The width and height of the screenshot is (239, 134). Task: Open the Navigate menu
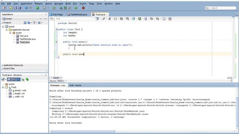click(x=59, y=3)
